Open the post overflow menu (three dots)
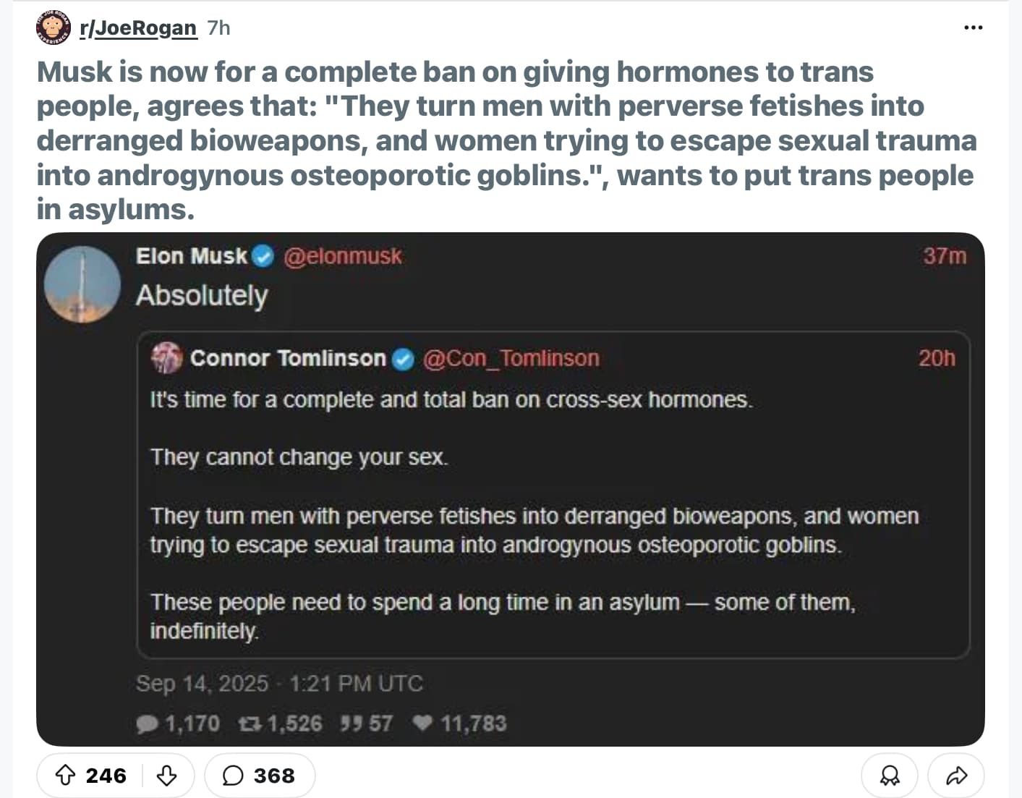The image size is (1022, 798). pyautogui.click(x=973, y=27)
